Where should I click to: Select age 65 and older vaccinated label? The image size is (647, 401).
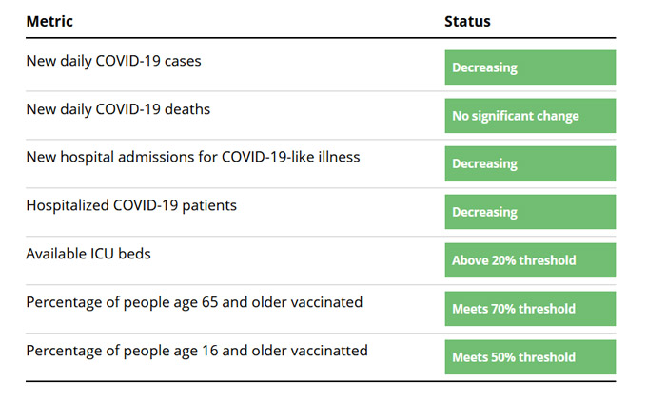pos(194,302)
